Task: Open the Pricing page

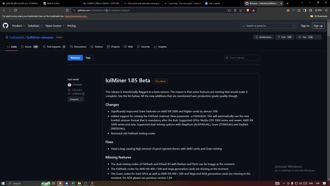Action: pyautogui.click(x=71, y=26)
